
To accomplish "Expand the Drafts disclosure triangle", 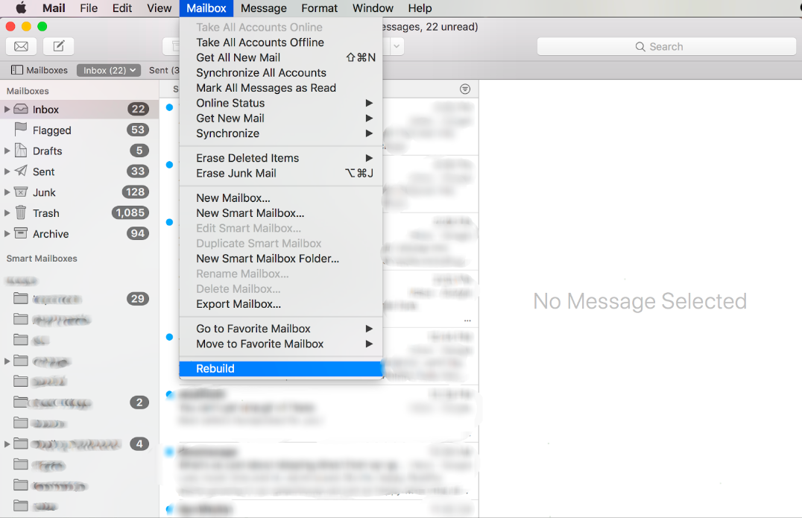I will pyautogui.click(x=7, y=151).
